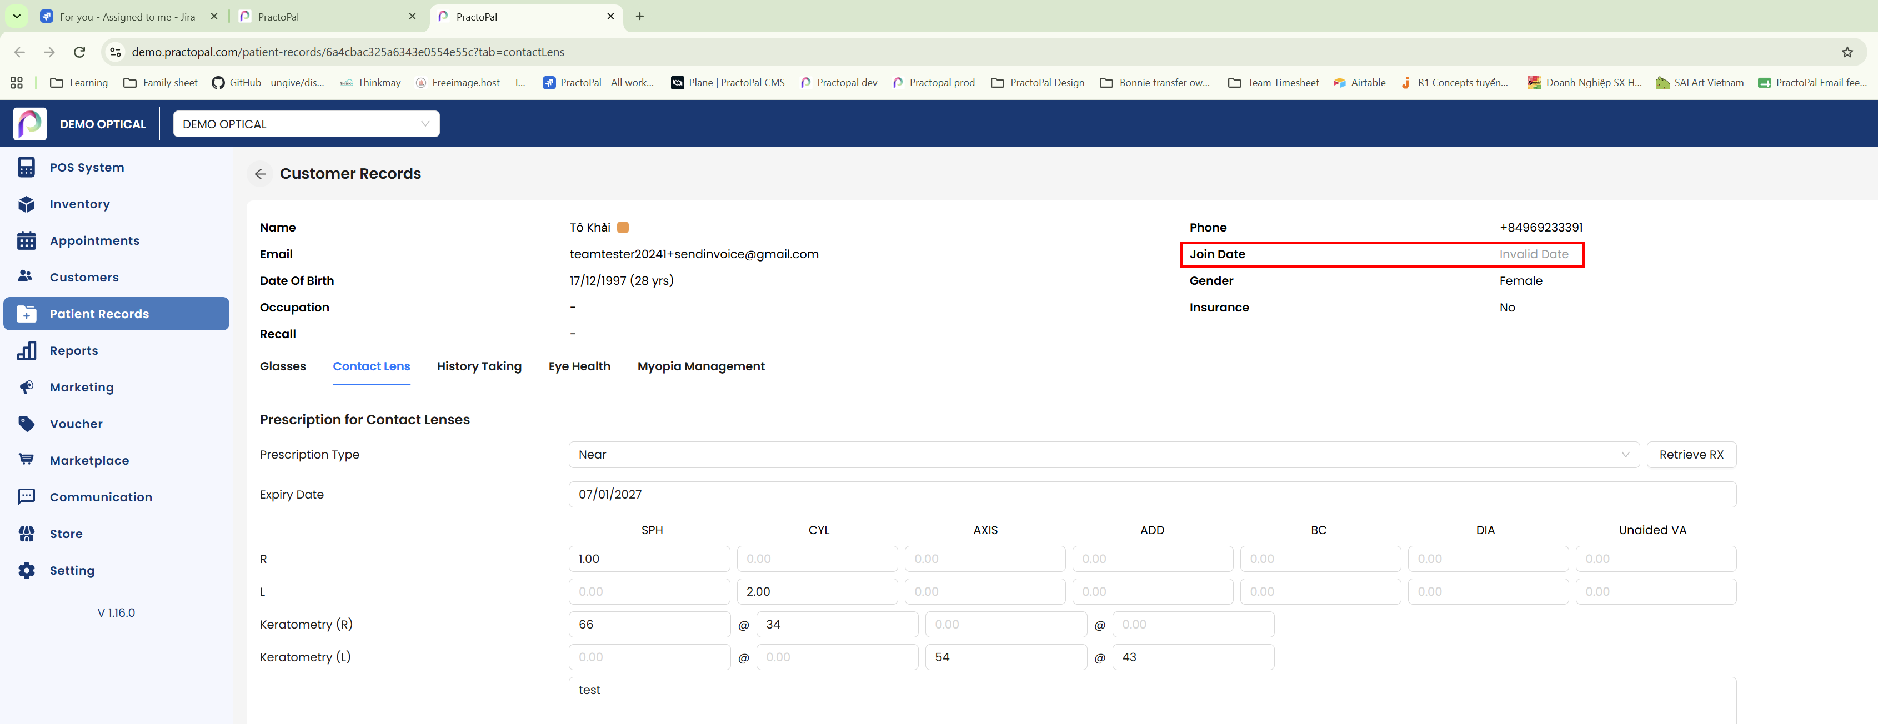Click the Customers people icon
The image size is (1878, 724).
(26, 277)
